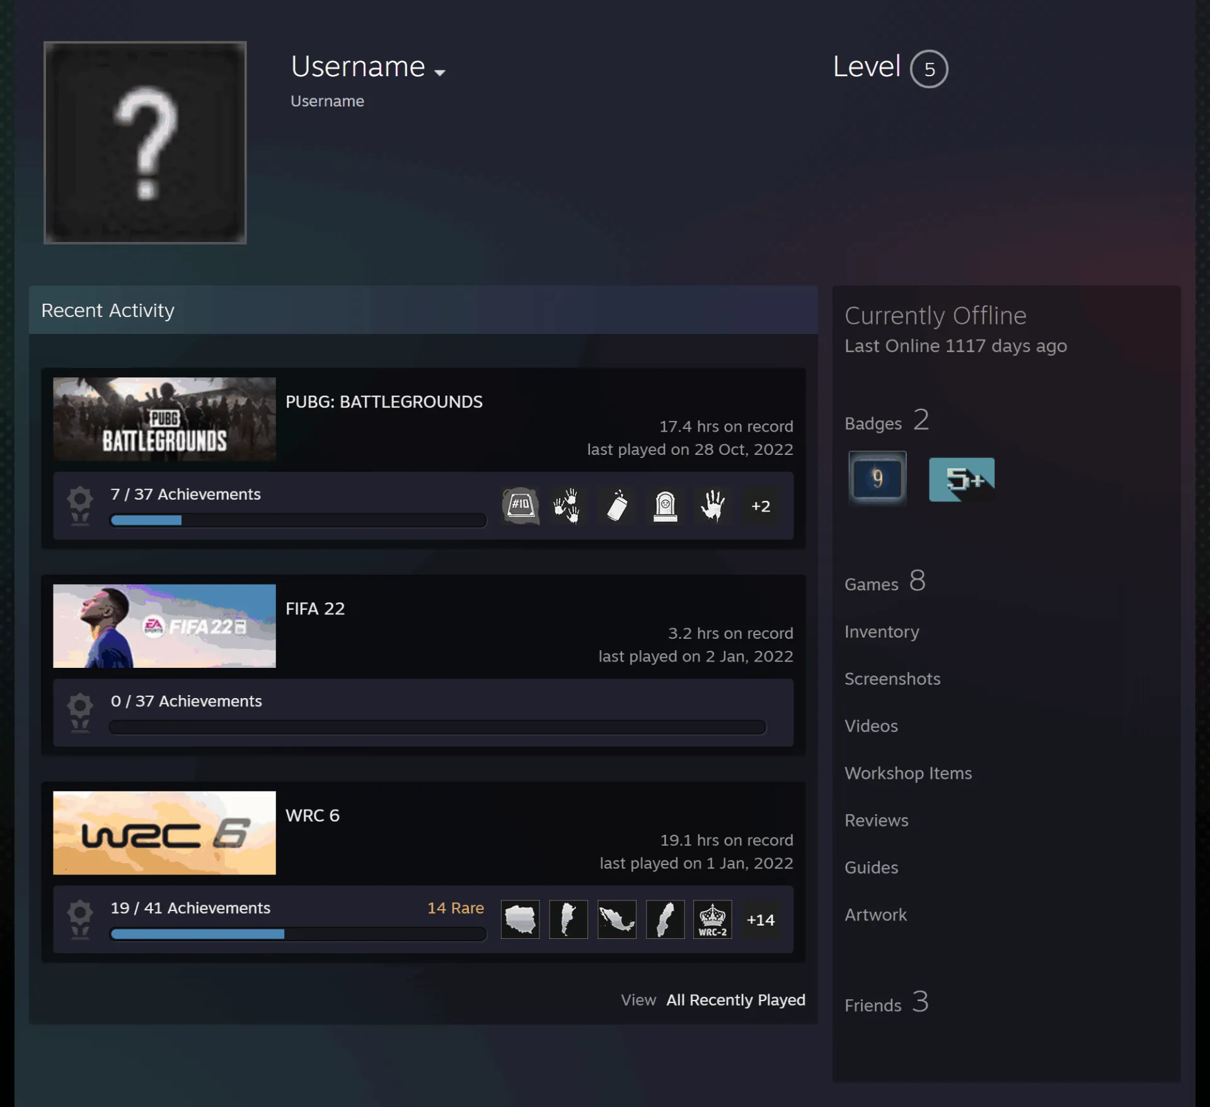Open the Friends 3 list
The height and width of the screenshot is (1107, 1210).
coord(887,1002)
